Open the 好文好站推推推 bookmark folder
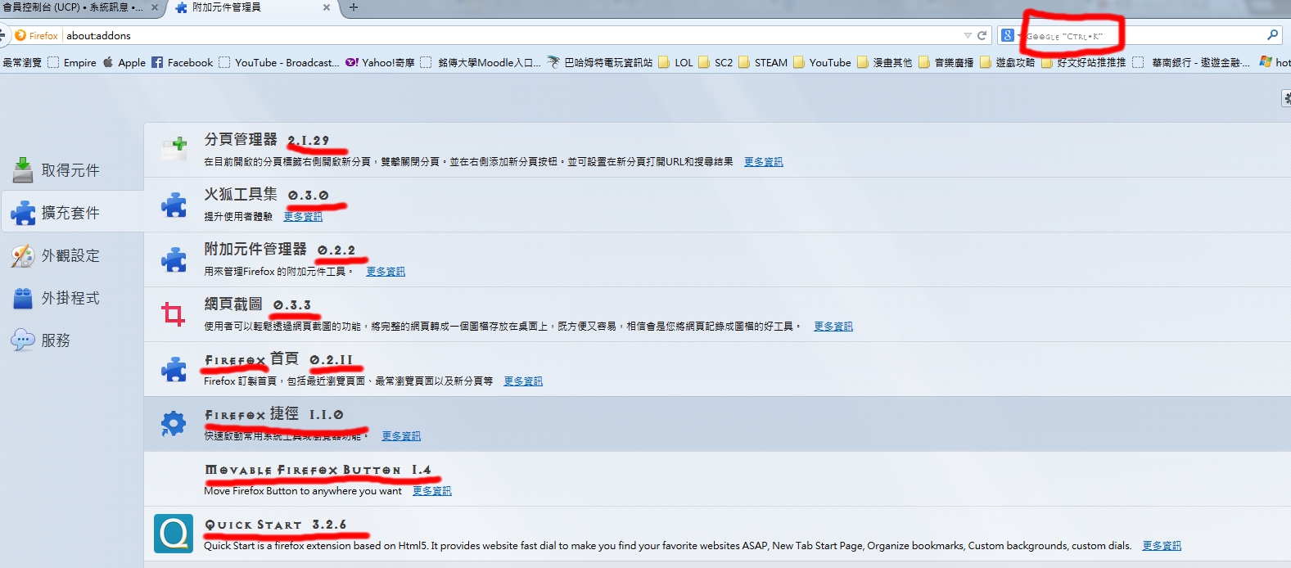1291x568 pixels. click(x=1083, y=62)
